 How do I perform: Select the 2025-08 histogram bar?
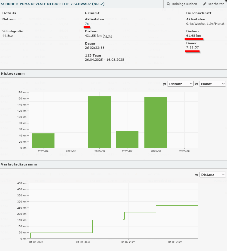156,122
